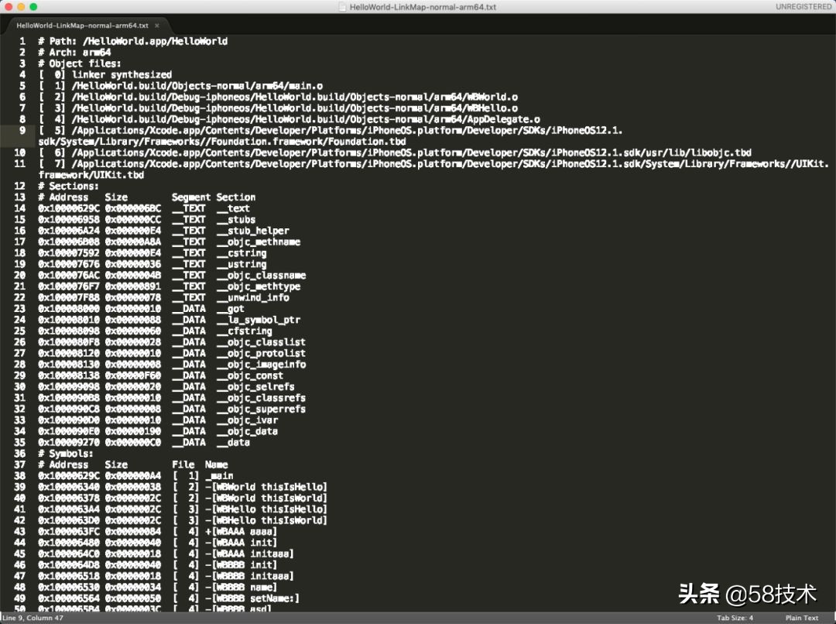Click the __objc_classlist section row
This screenshot has height=624, width=836.
click(172, 342)
